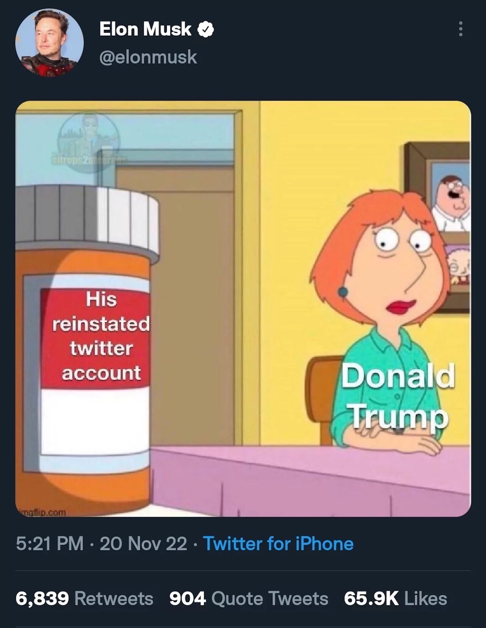Image resolution: width=486 pixels, height=628 pixels.
Task: Click the verified checkmark badge
Action: [206, 29]
